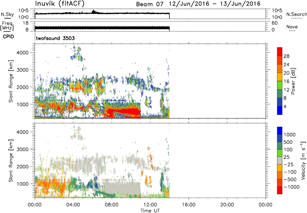The image size is (307, 213).
Task: Click the '18' tick label of frequency panel
Action: pos(26,23)
